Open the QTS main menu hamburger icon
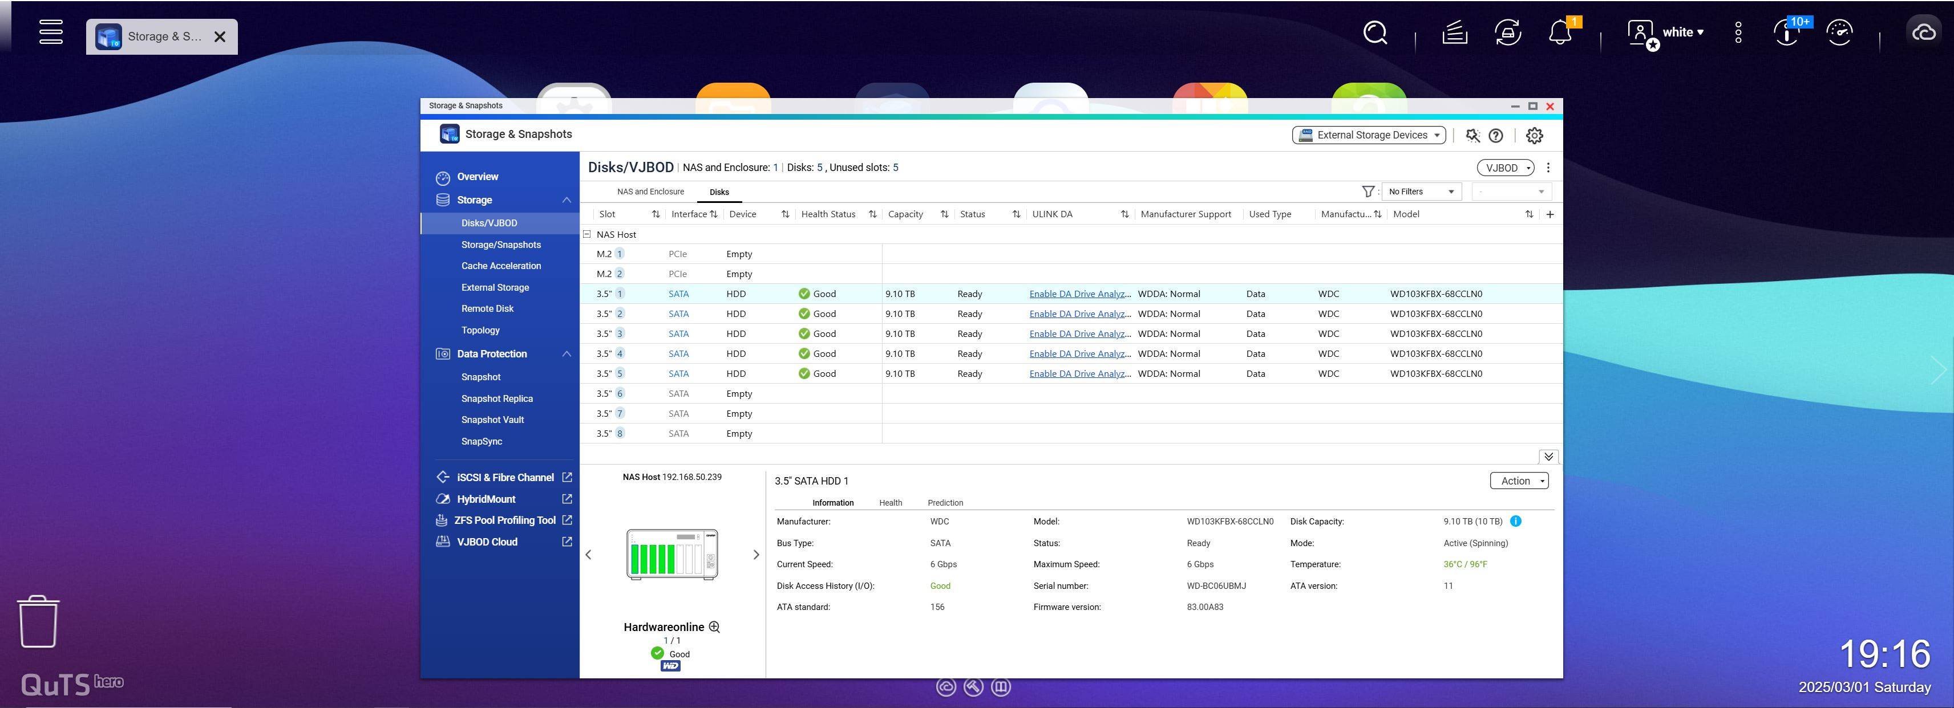 click(x=51, y=32)
